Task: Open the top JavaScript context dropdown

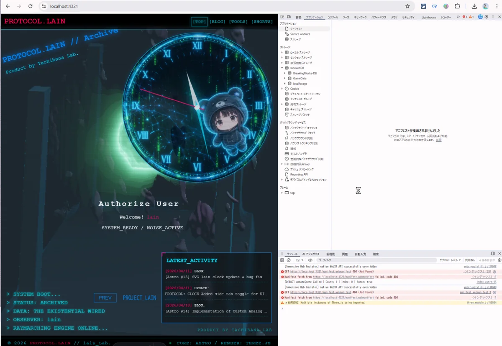Action: click(300, 260)
